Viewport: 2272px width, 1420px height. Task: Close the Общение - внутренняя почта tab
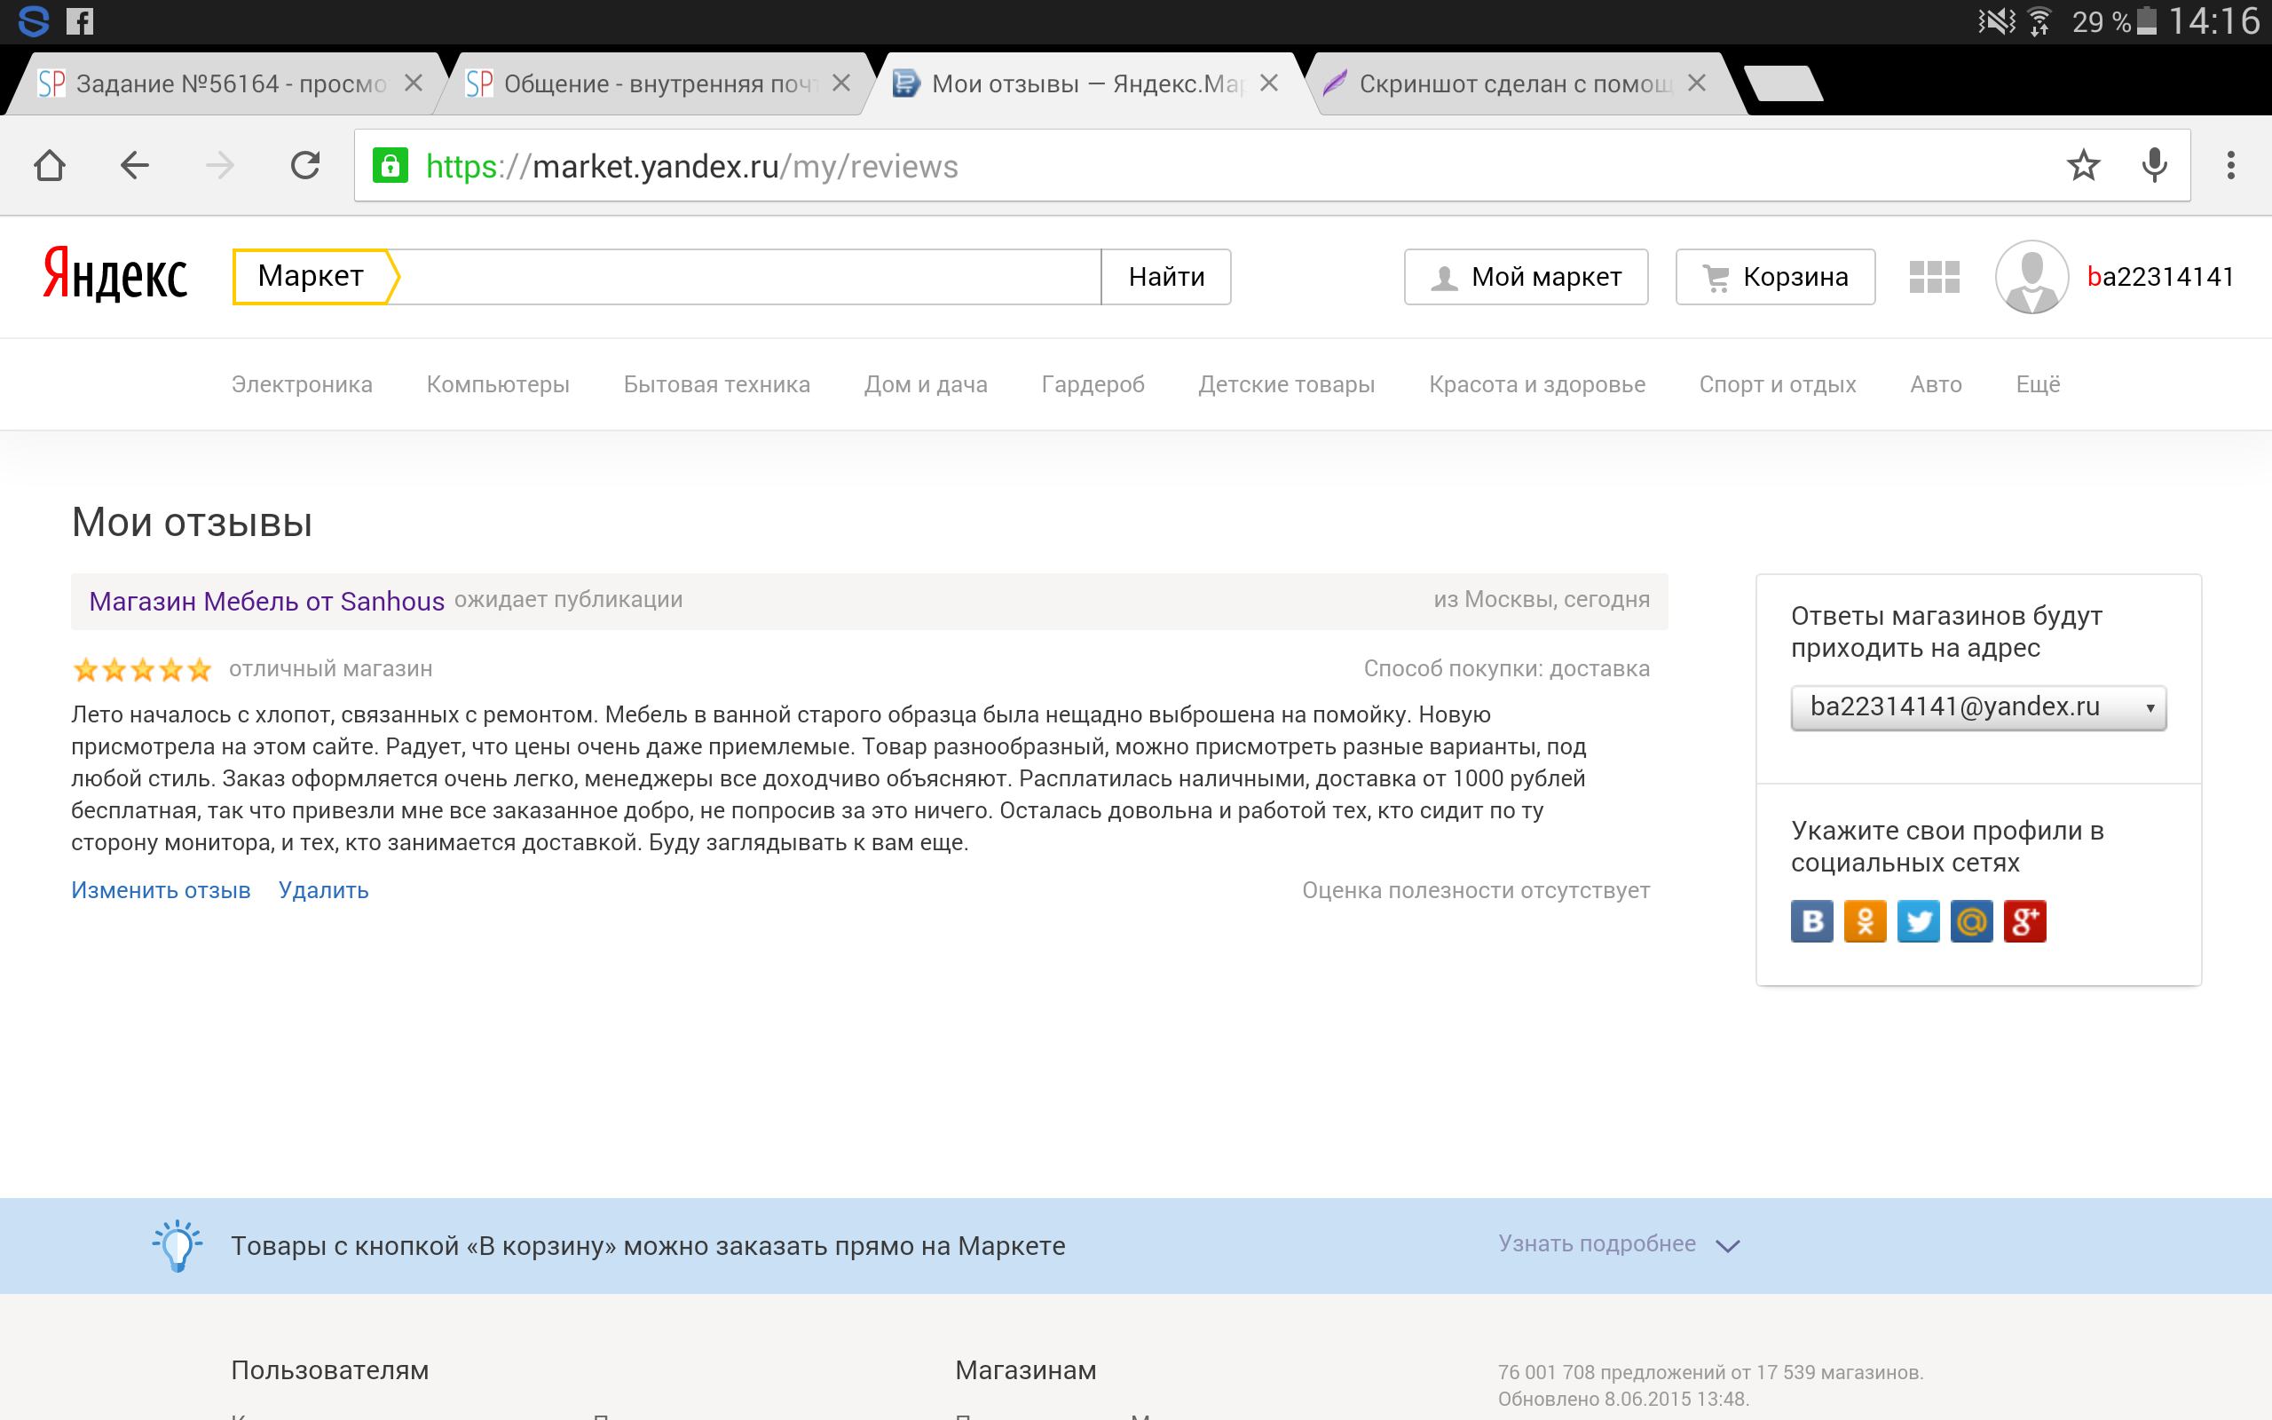(x=841, y=83)
